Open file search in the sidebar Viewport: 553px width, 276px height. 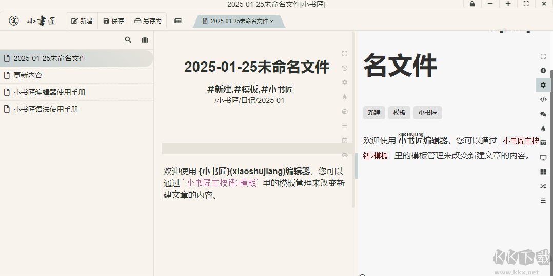pyautogui.click(x=128, y=40)
